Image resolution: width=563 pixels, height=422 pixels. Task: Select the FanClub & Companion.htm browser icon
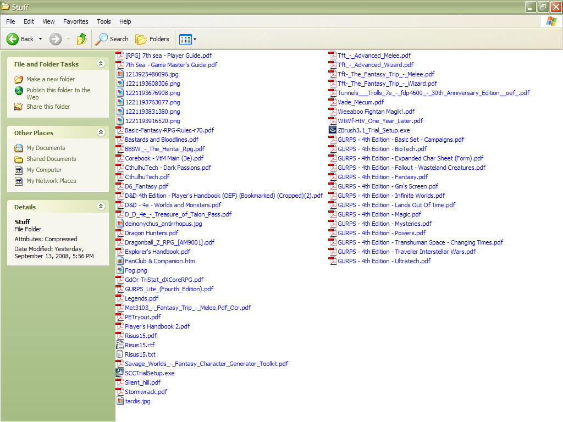tap(120, 261)
